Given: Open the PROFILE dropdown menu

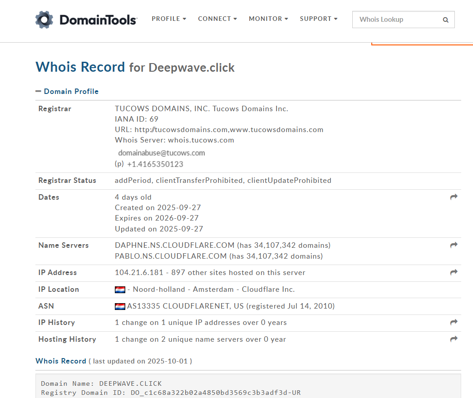Looking at the screenshot, I should click(x=169, y=19).
